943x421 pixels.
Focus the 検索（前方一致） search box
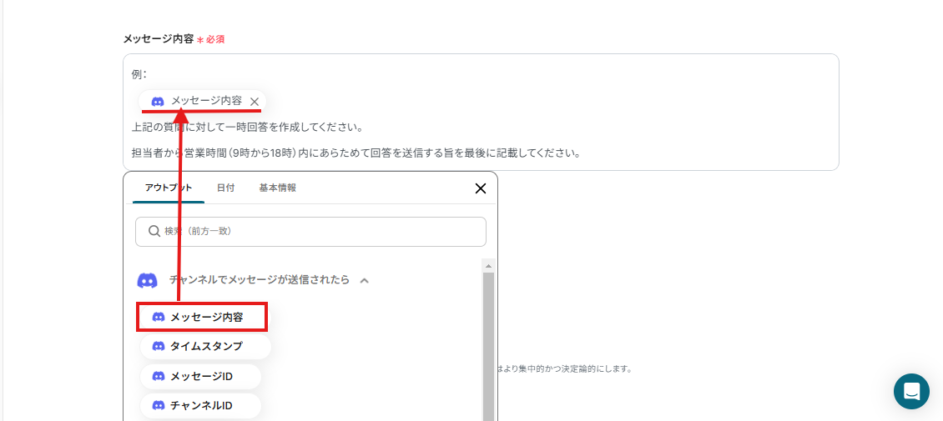310,231
